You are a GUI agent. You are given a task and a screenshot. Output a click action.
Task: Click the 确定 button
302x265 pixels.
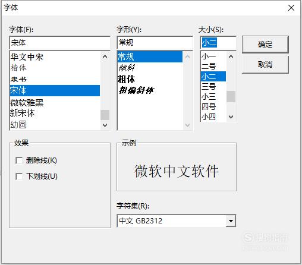pyautogui.click(x=265, y=45)
